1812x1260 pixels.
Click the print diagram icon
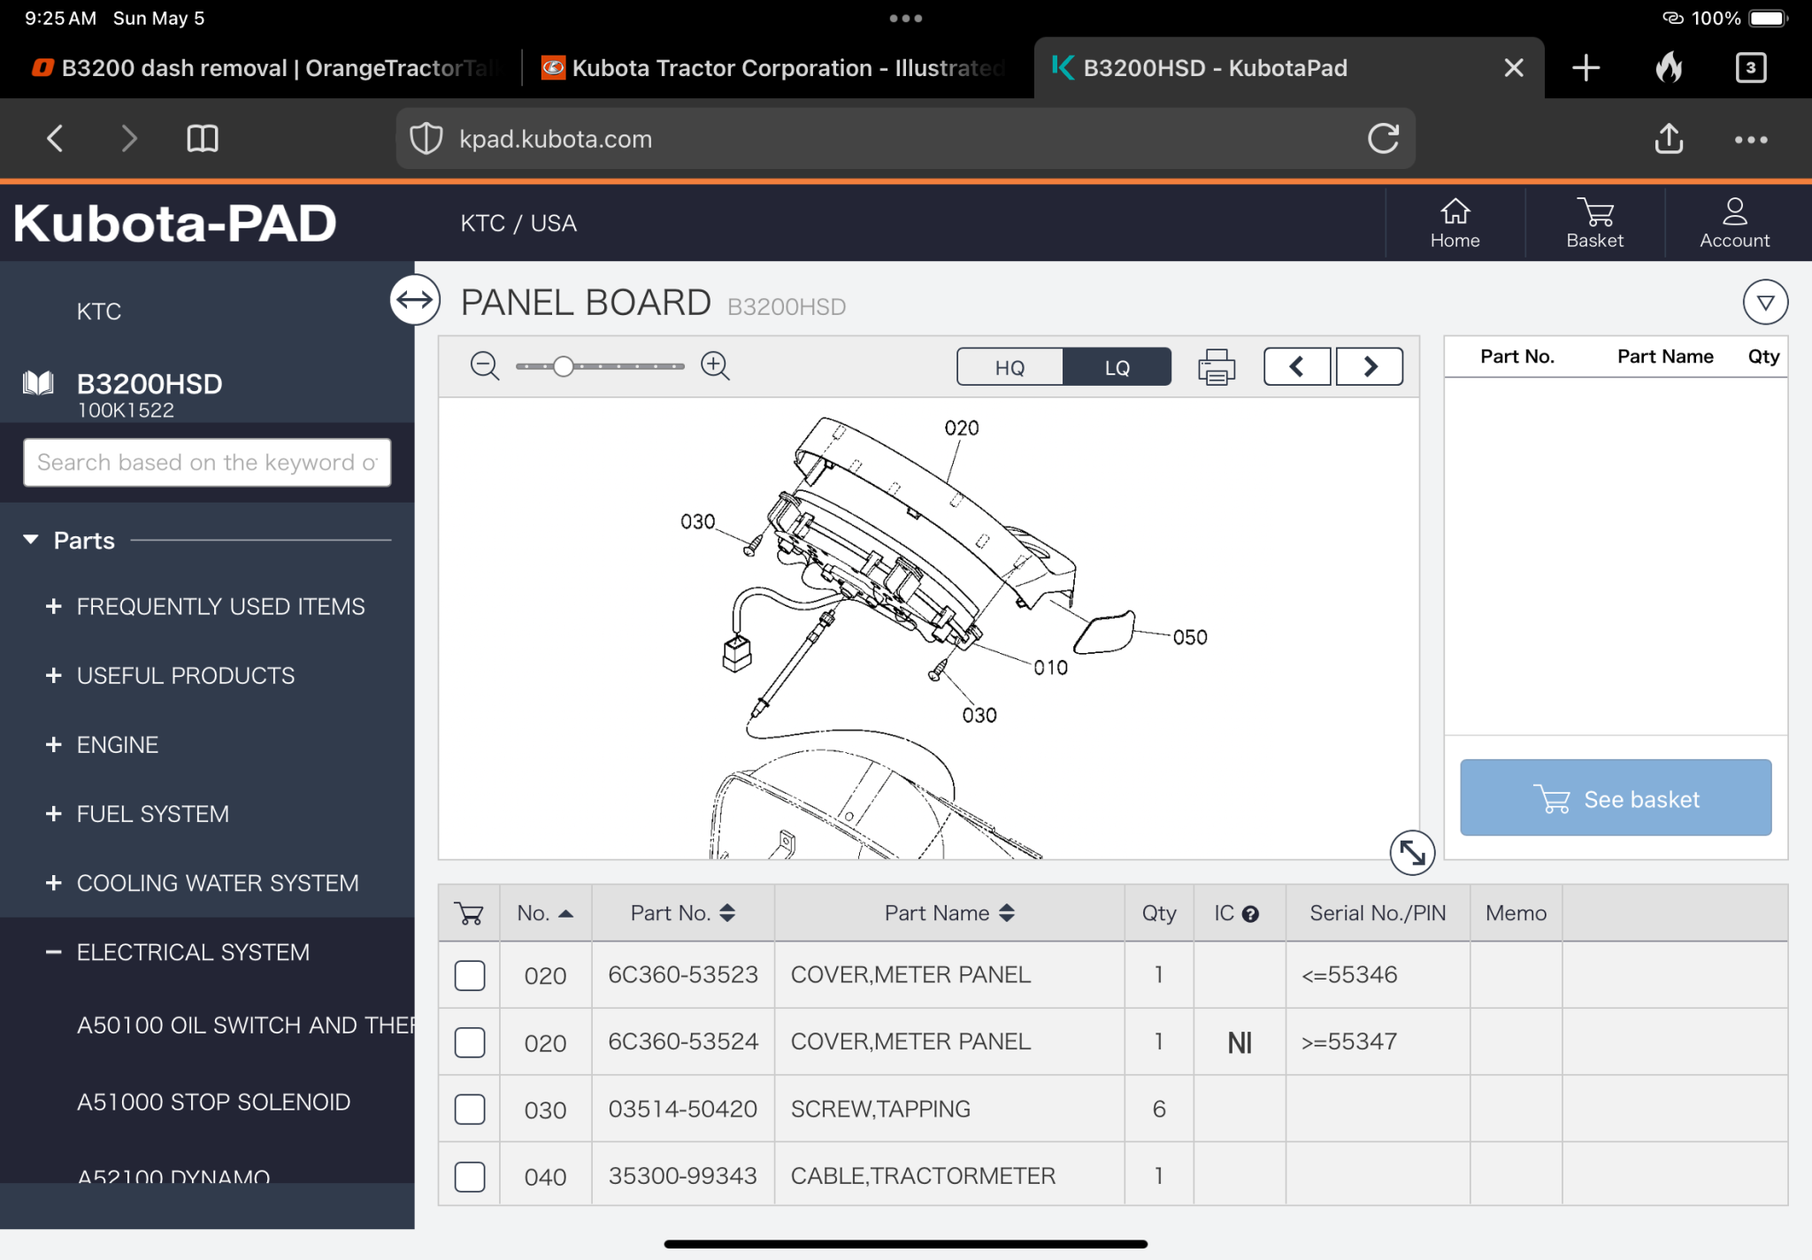[x=1217, y=366]
